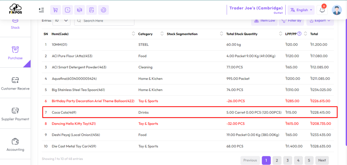Open the stacked layers stock shortcut icon
This screenshot has height=165, width=347.
click(79, 10)
